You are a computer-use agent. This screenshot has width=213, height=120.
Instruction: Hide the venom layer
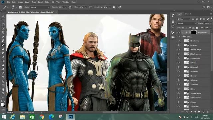pyautogui.click(x=178, y=45)
